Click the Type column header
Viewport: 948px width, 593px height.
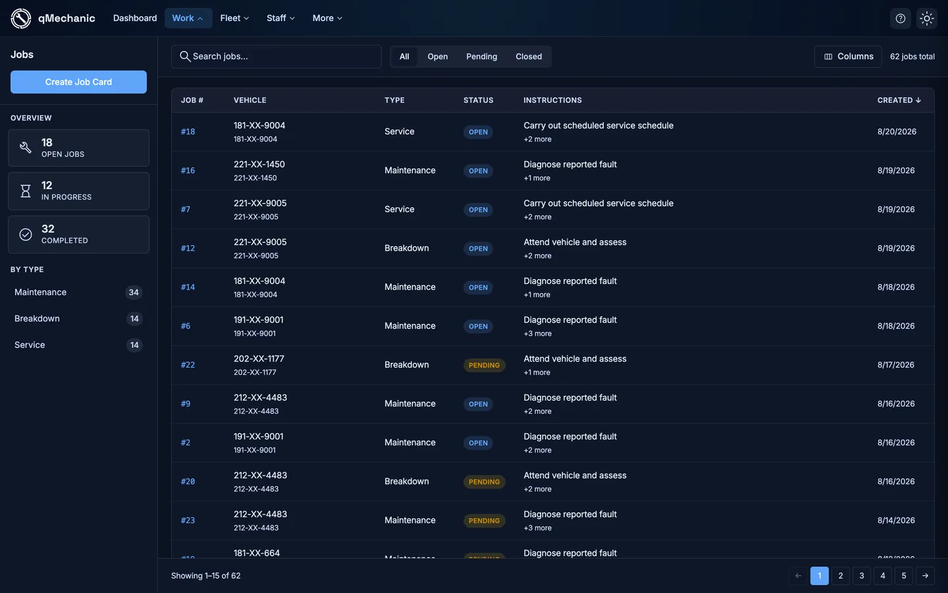pyautogui.click(x=394, y=100)
